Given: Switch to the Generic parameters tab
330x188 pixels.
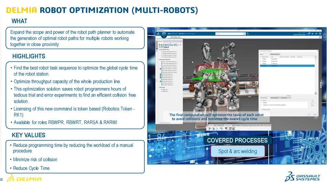Looking at the screenshot, I should [275, 54].
